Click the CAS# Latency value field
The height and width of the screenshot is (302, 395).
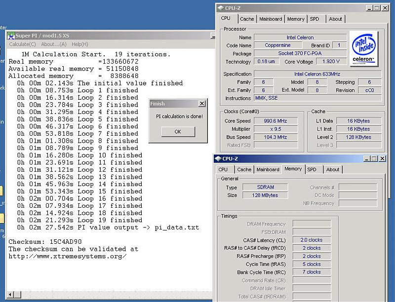point(312,240)
